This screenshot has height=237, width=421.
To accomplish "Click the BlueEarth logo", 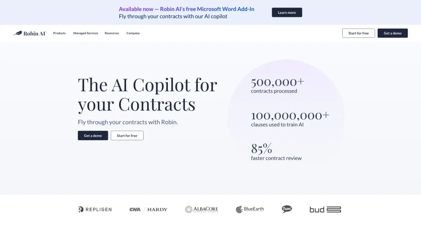I will click(x=250, y=209).
